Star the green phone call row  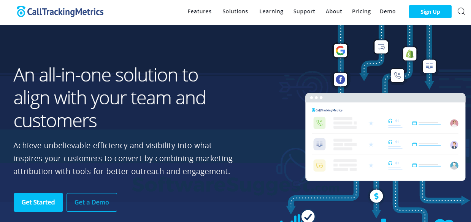pos(371,123)
